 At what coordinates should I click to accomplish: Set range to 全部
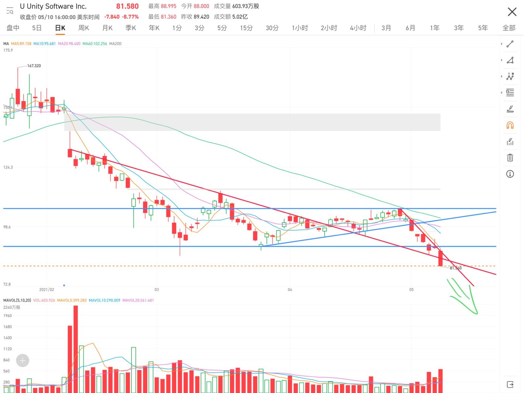coord(509,28)
